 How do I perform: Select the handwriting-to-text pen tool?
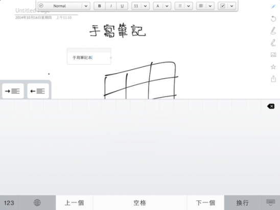point(273,43)
